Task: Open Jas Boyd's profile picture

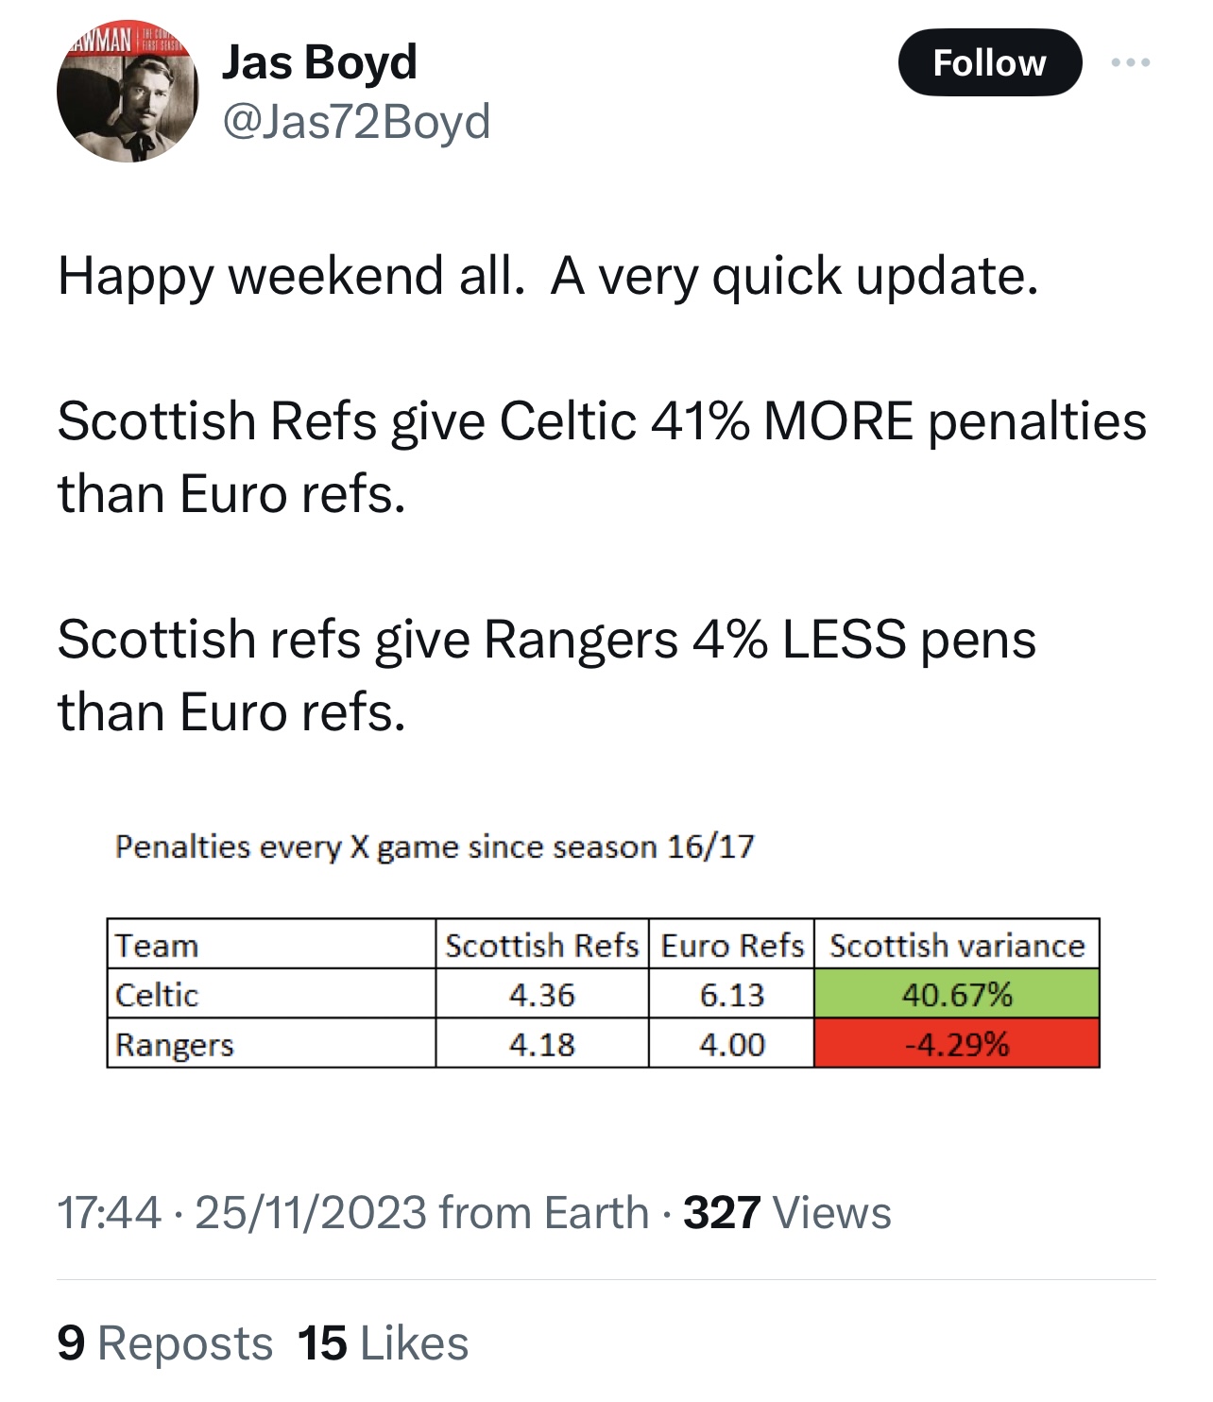Action: point(128,92)
